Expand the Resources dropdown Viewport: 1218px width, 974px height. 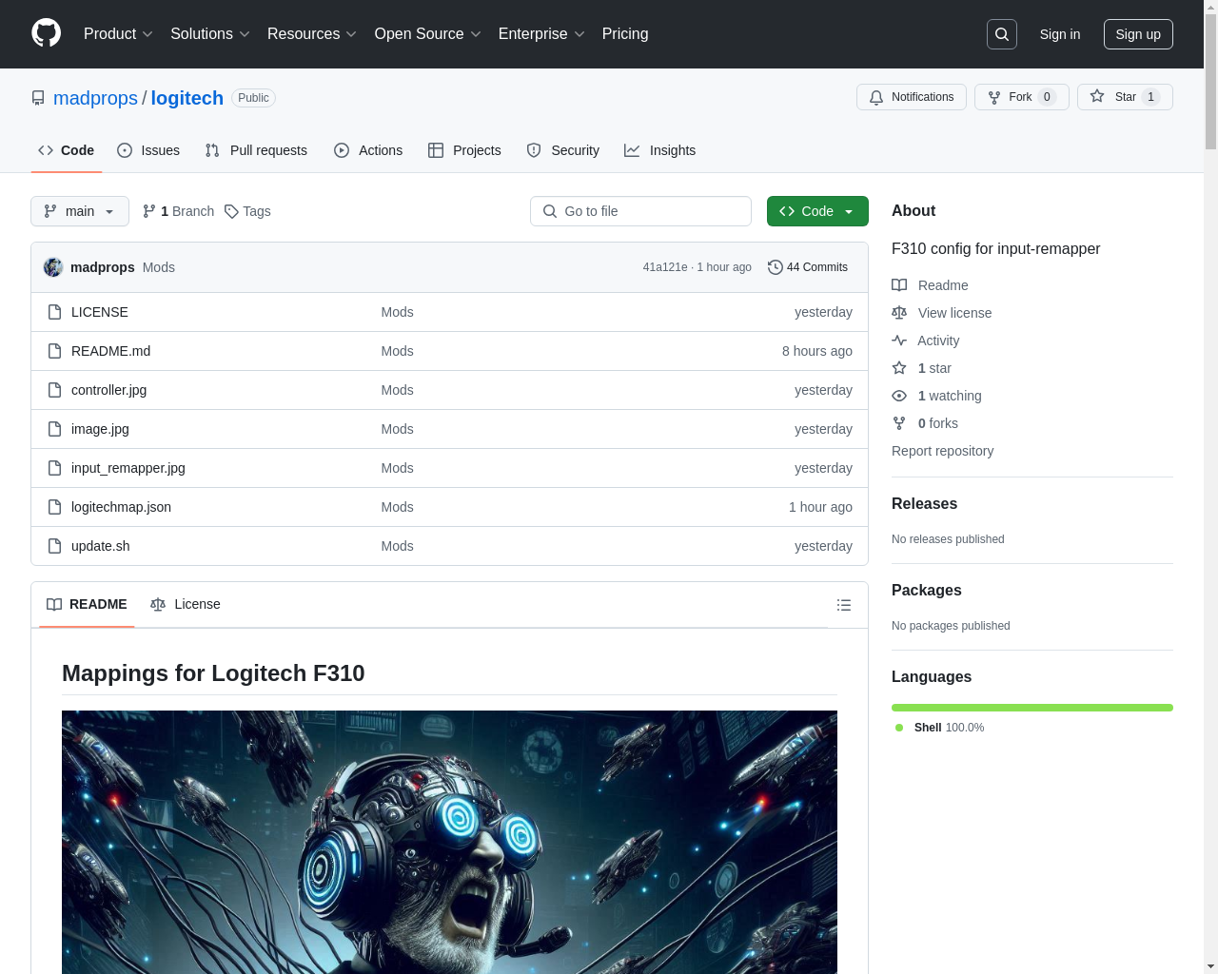pyautogui.click(x=312, y=34)
